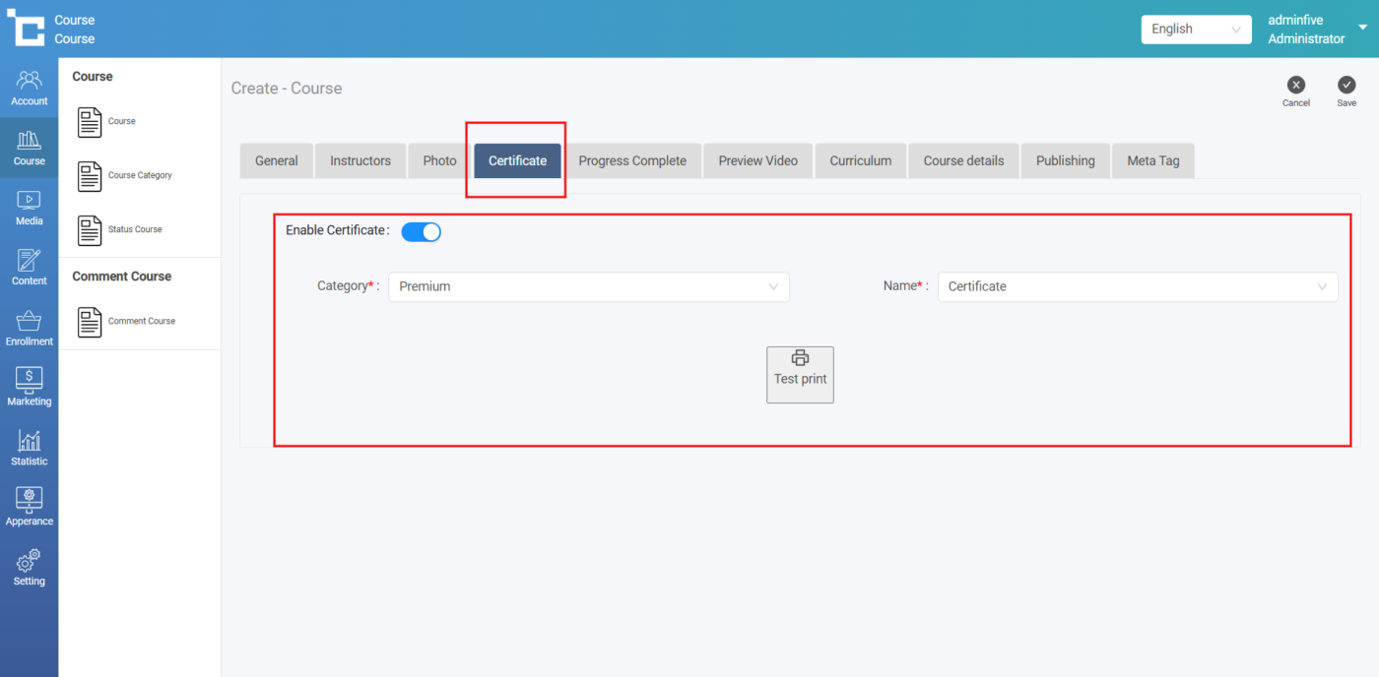Select Comment Course in side panel
The image size is (1379, 677).
tap(141, 322)
